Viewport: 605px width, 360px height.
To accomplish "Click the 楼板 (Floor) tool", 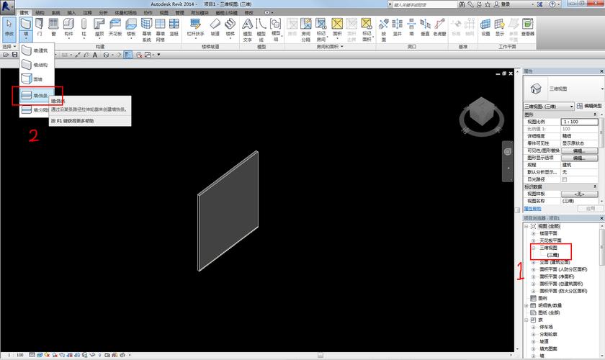I will pos(131,27).
